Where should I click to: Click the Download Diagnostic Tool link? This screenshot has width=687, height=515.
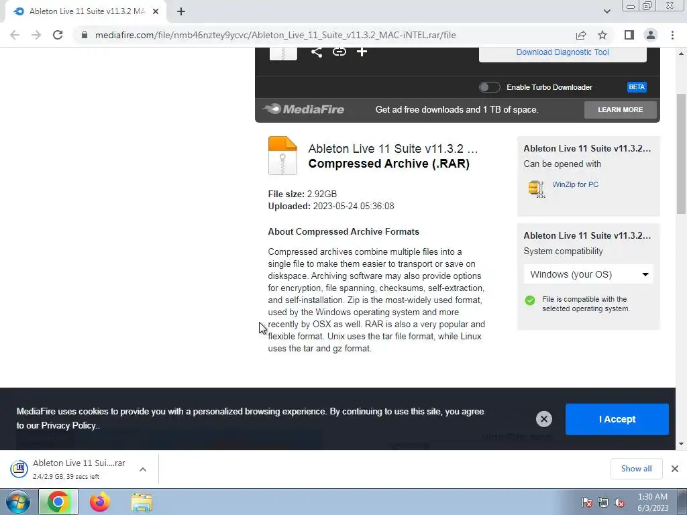click(563, 52)
